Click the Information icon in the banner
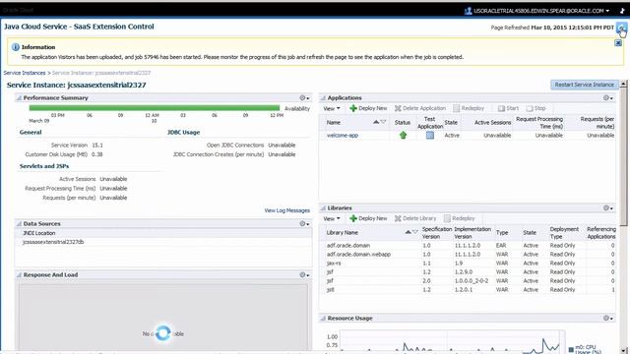630x354 pixels. click(x=16, y=47)
